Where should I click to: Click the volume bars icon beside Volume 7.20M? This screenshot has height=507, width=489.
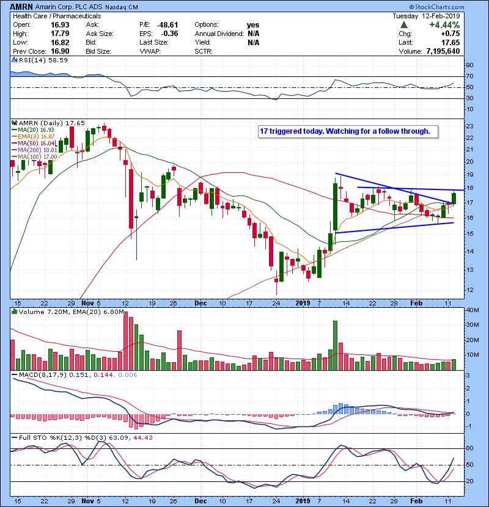[14, 312]
